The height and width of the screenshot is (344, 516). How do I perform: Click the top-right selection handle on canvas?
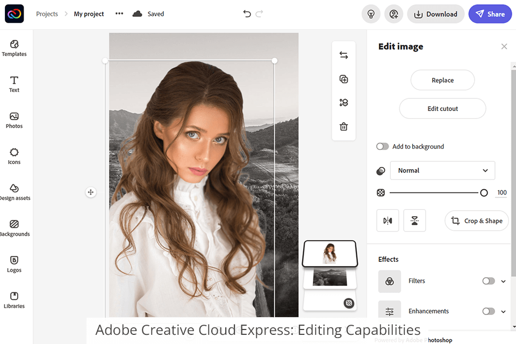[x=275, y=61]
